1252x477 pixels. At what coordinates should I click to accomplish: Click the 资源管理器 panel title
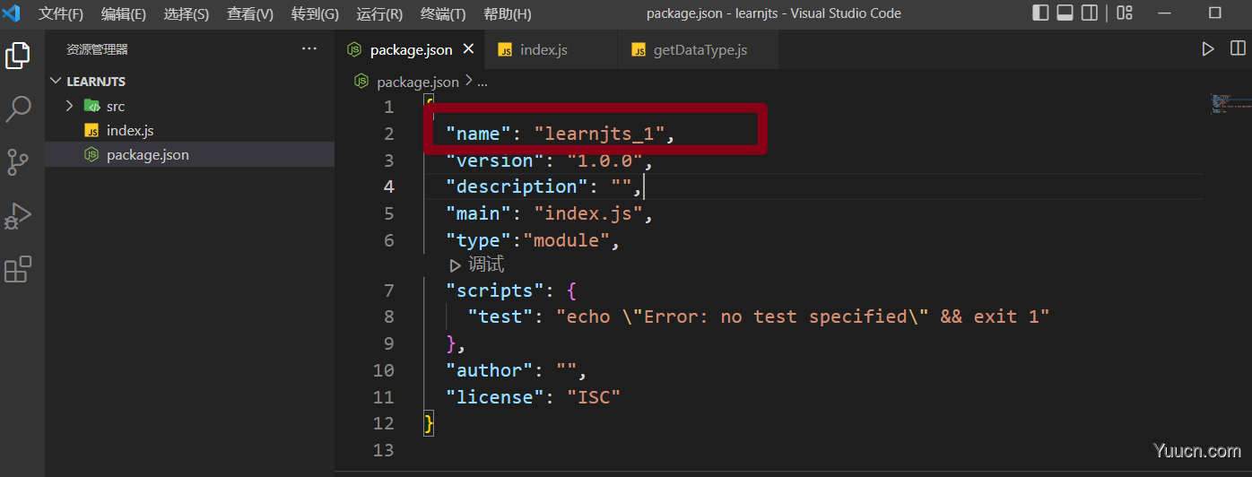pos(97,49)
